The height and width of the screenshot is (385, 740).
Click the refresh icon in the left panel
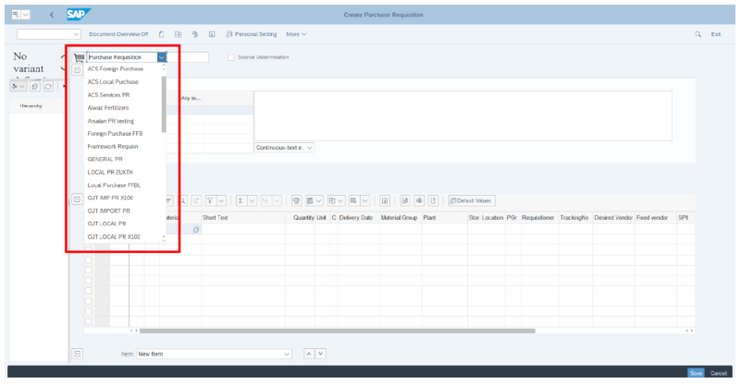click(45, 86)
